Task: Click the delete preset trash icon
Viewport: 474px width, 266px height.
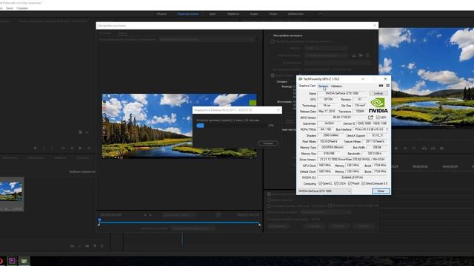Action: point(367,55)
